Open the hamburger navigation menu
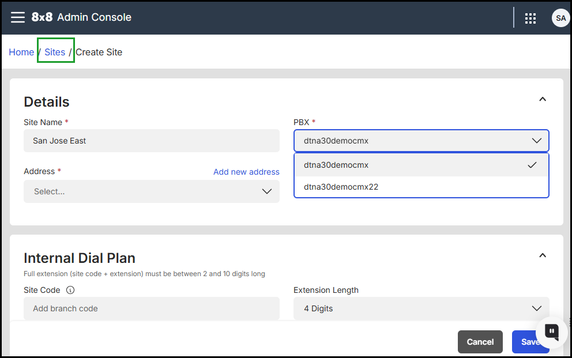 [x=18, y=17]
